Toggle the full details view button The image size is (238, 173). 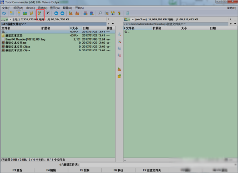click(x=19, y=13)
